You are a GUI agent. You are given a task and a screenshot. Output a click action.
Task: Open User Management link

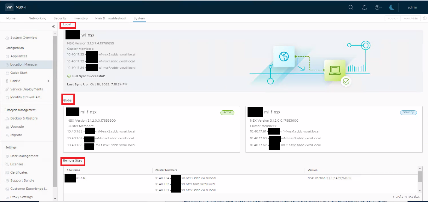[24, 156]
